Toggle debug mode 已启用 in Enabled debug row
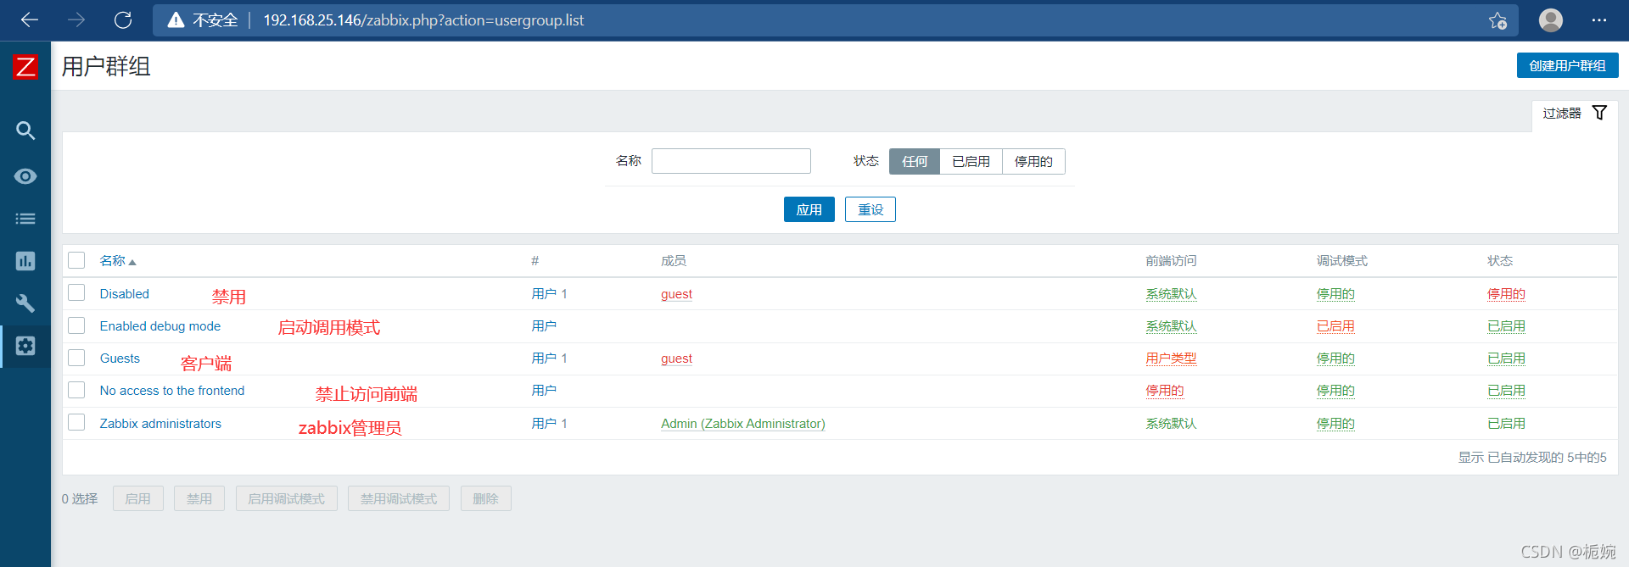The height and width of the screenshot is (567, 1629). 1335,326
